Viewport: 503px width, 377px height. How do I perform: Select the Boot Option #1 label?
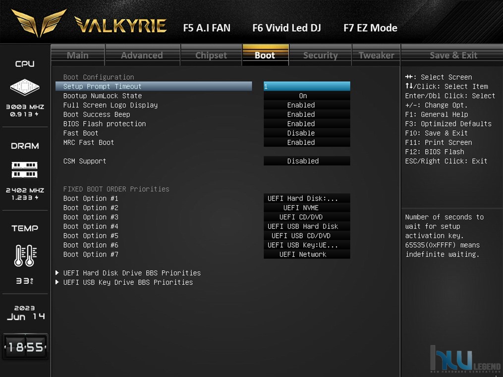(91, 199)
